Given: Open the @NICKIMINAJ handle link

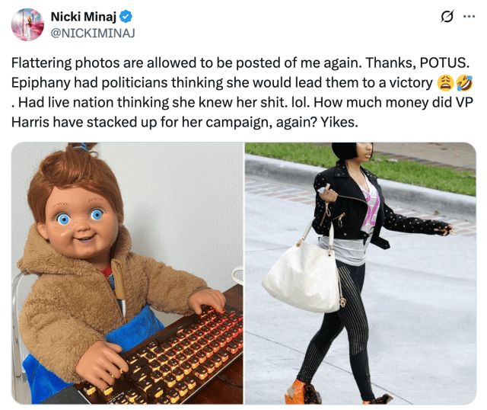Looking at the screenshot, I should [93, 33].
